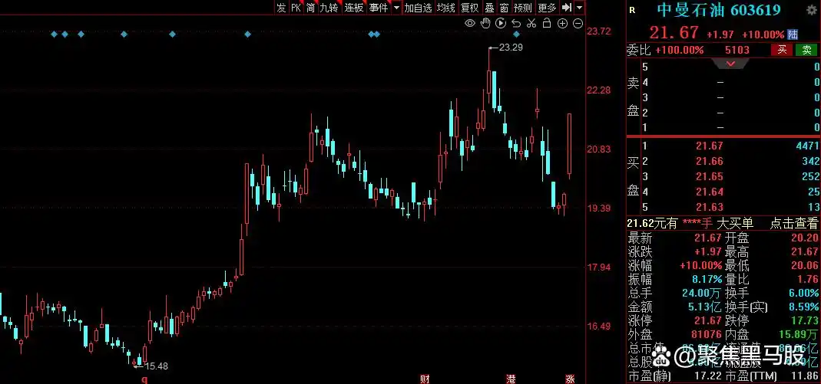Toggle 均线 moving average lines
Screen dimensions: 821x384
445,8
